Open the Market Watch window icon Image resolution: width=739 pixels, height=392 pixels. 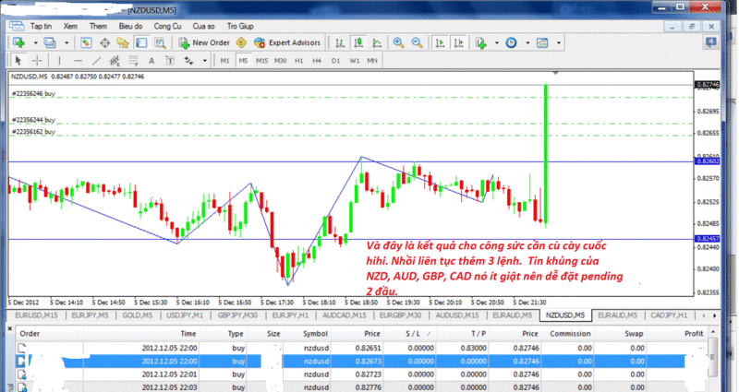pyautogui.click(x=86, y=42)
